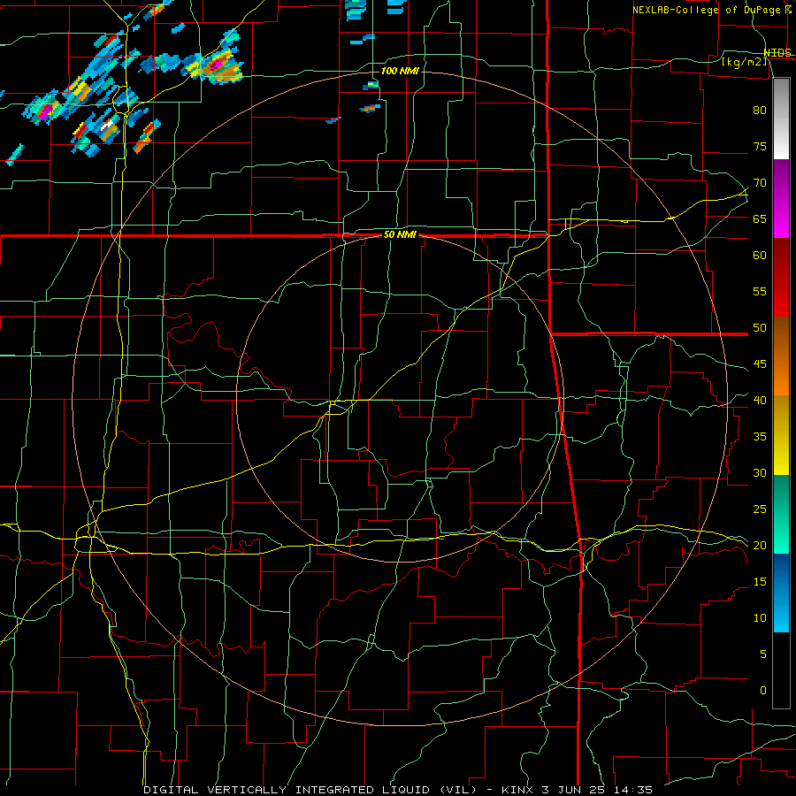The image size is (796, 796).
Task: Click the 75 scale value
Action: (x=760, y=146)
